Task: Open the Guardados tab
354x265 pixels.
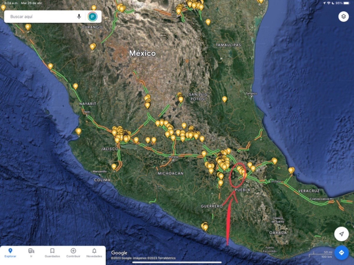Action: pos(52,253)
